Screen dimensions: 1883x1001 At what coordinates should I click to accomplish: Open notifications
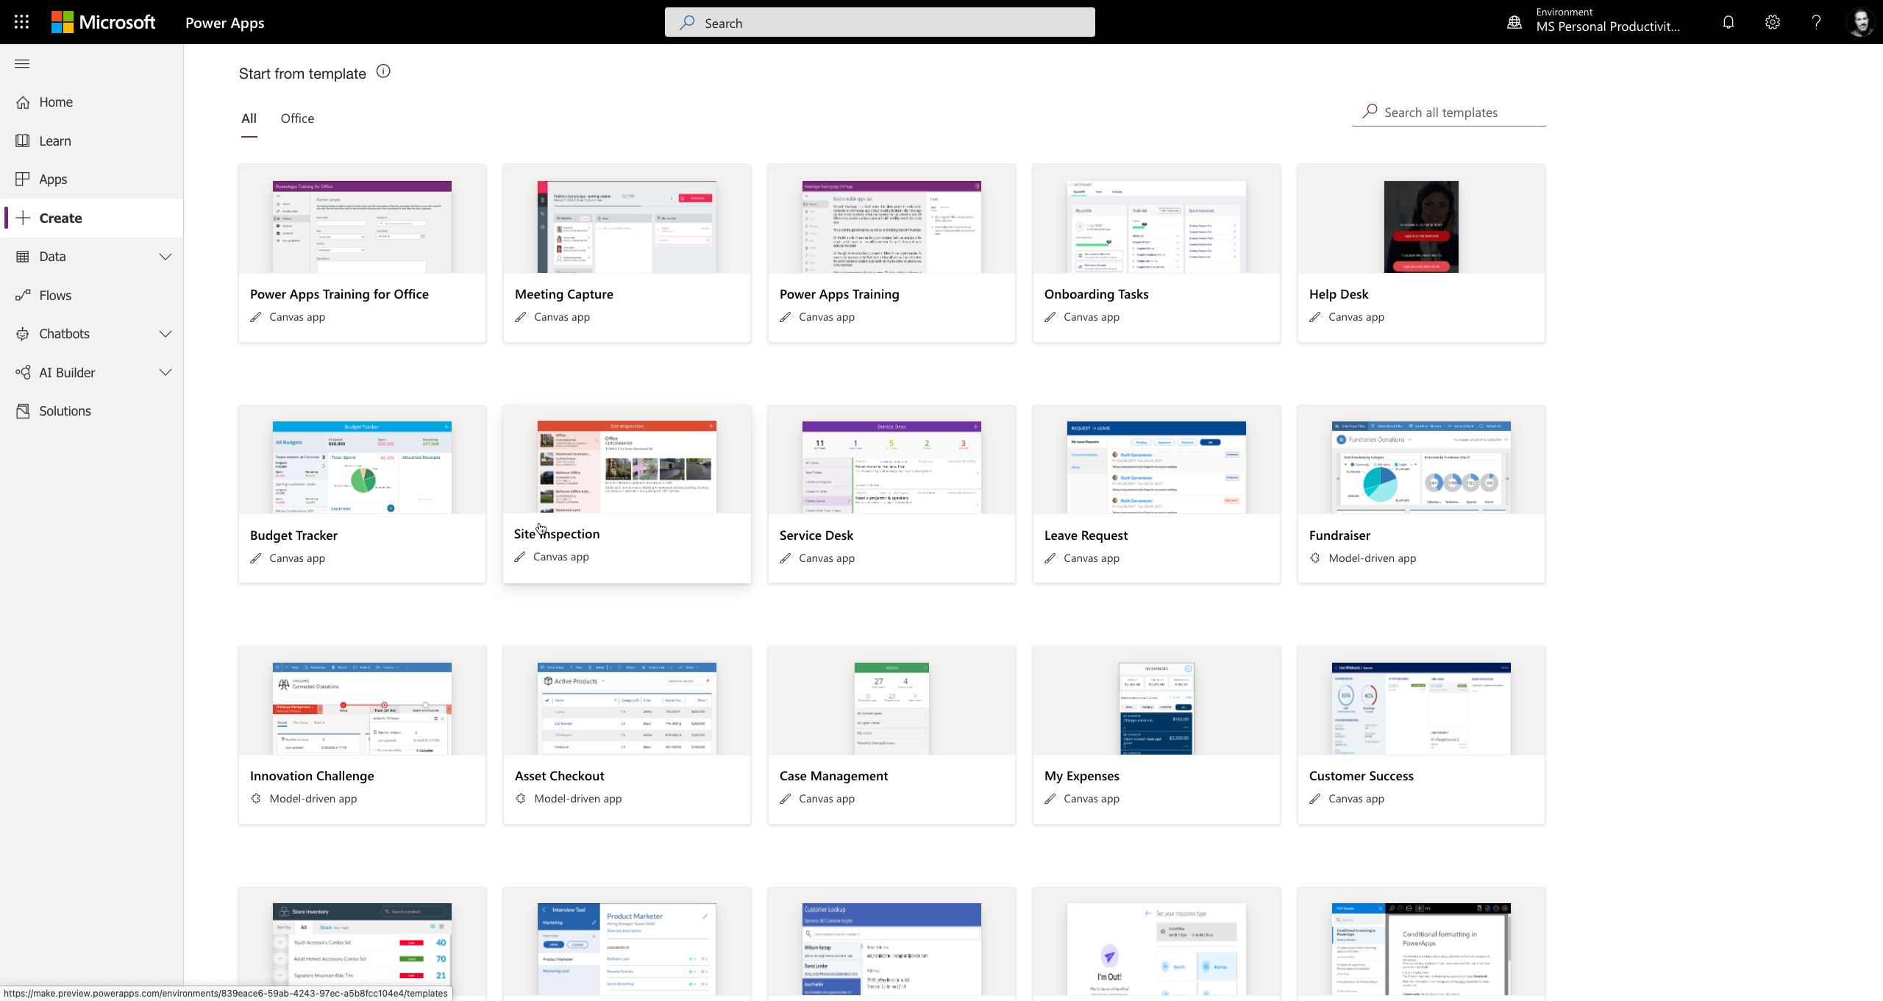click(1727, 22)
